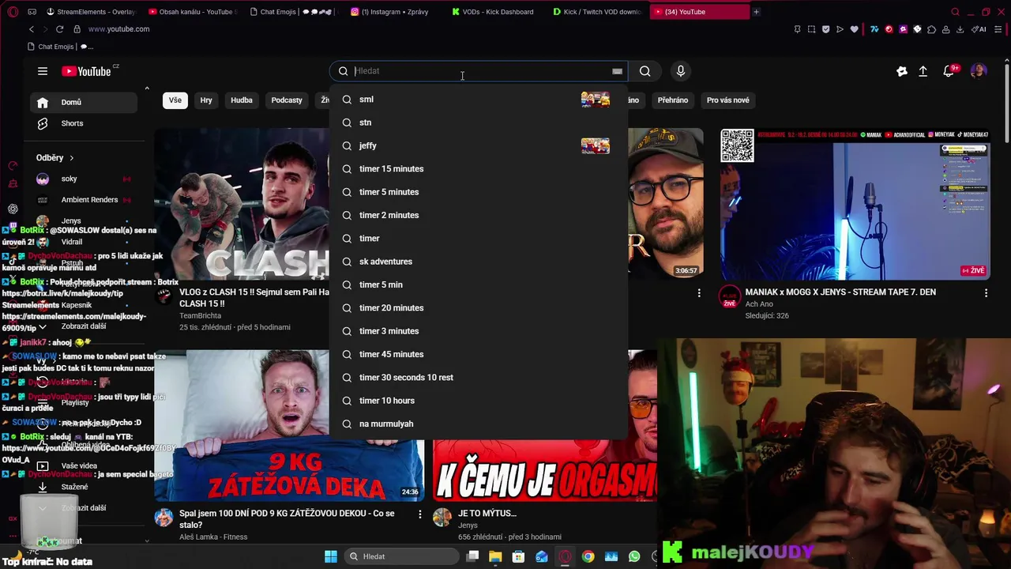Click the YouTube logo
The width and height of the screenshot is (1011, 569).
[86, 71]
